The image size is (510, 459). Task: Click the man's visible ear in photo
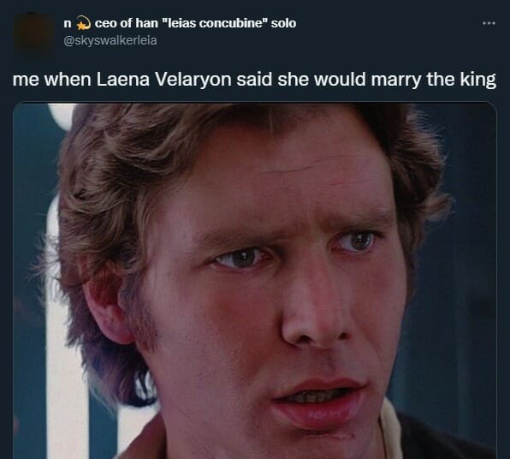[x=106, y=311]
